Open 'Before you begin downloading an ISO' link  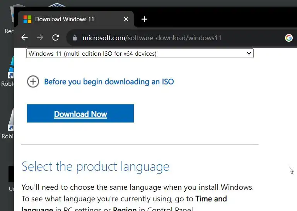coord(109,82)
